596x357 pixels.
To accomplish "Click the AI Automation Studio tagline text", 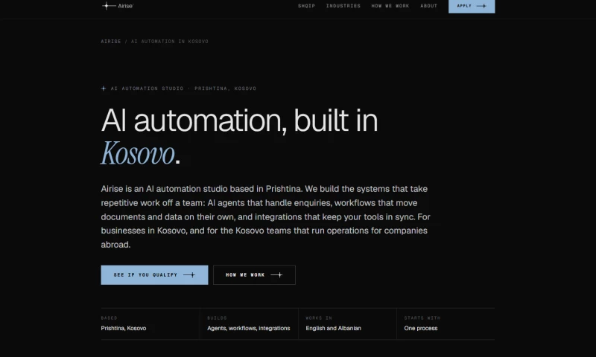I will coord(183,89).
